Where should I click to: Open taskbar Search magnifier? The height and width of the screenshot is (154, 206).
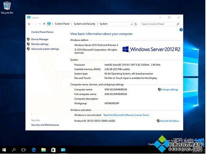click(x=14, y=150)
